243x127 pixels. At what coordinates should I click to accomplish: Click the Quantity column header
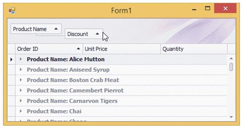(x=194, y=49)
